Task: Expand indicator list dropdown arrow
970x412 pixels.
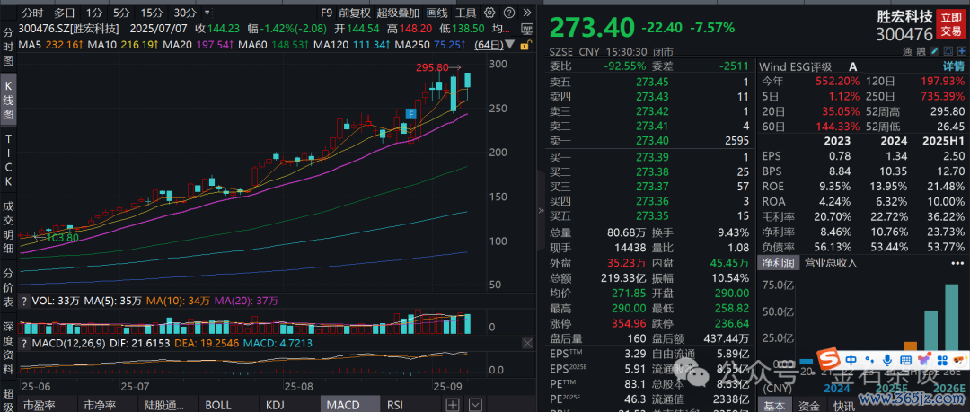Action: point(474,405)
